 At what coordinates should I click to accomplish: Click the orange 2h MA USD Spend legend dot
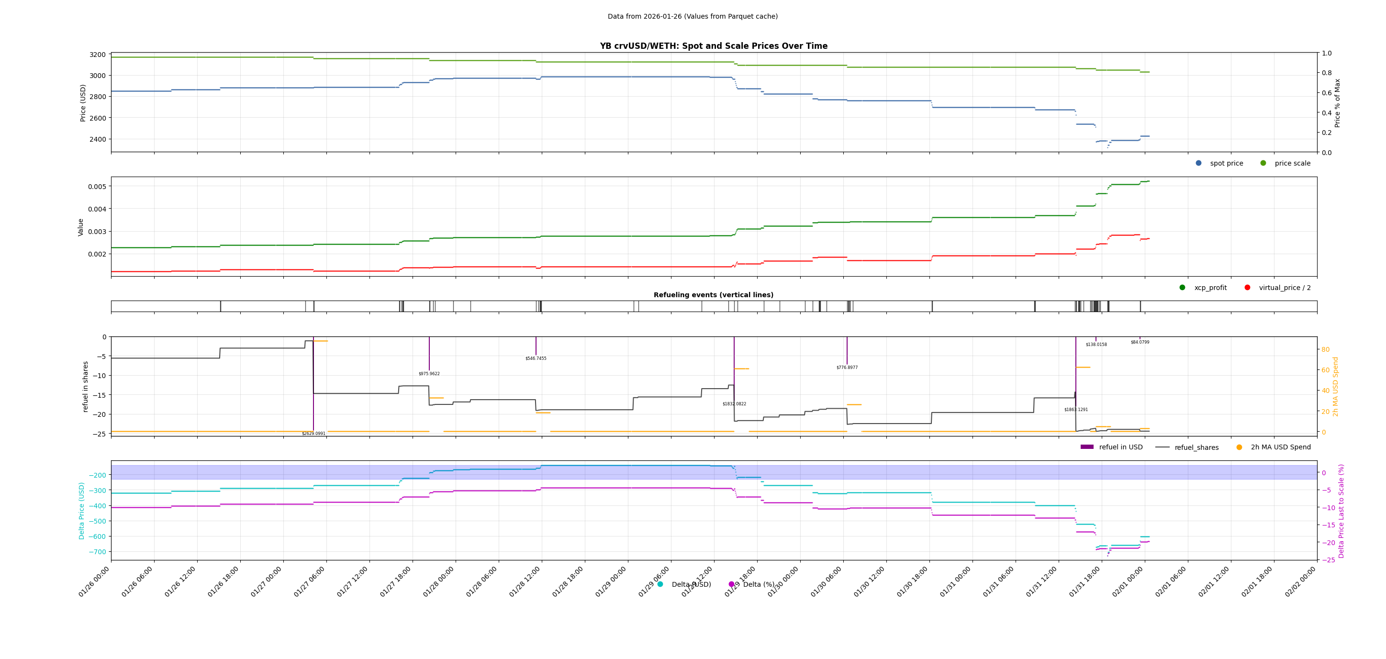1239,447
